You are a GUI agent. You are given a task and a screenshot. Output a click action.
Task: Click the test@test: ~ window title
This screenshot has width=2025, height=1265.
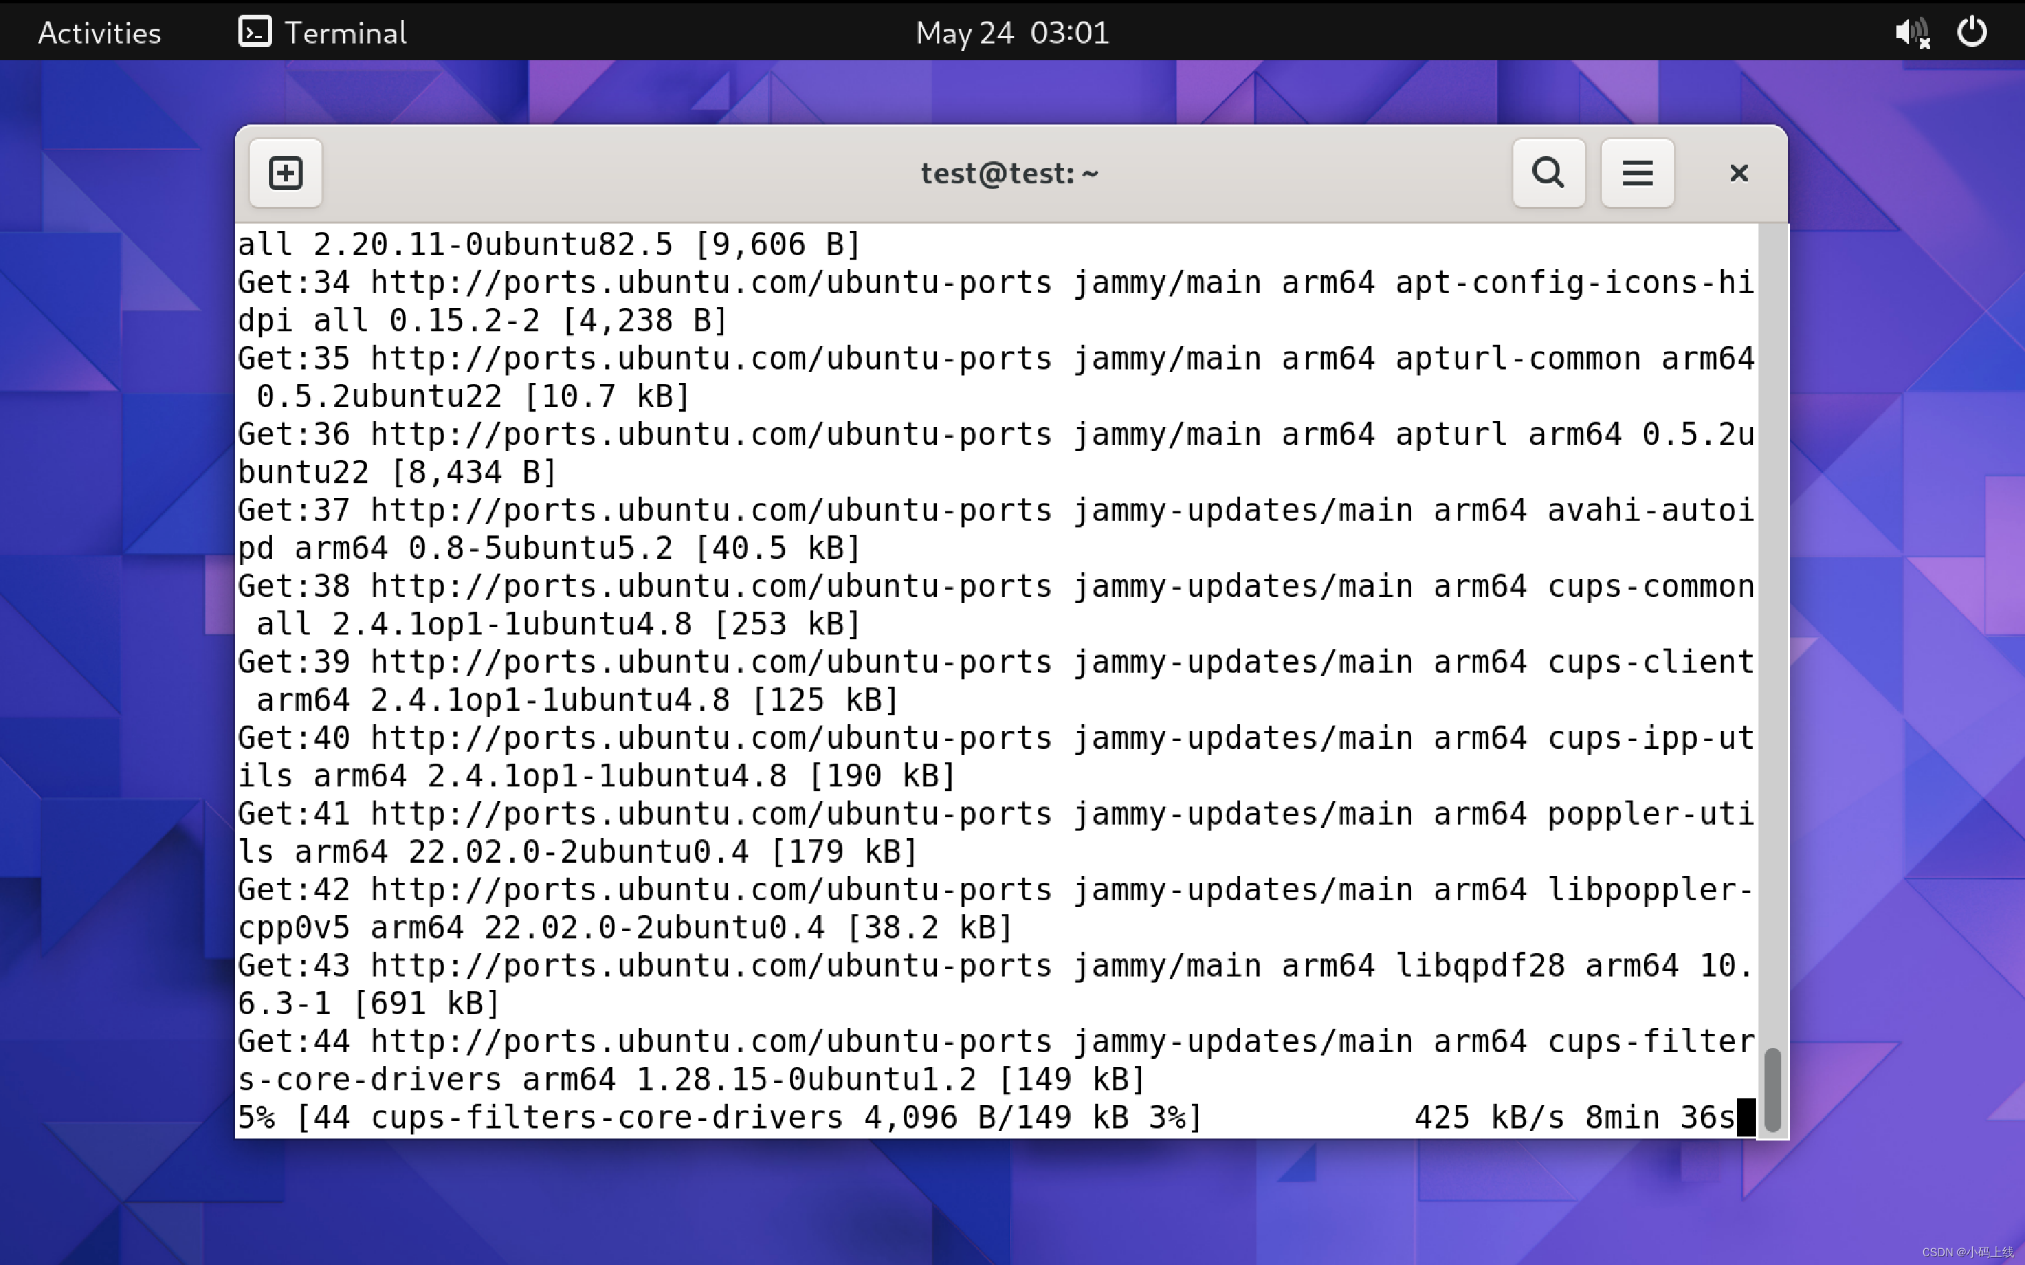[x=1010, y=173]
